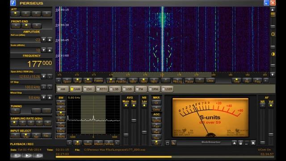Select the 12 kHz bandwidth filter
286x161 pixels.
click(x=61, y=114)
